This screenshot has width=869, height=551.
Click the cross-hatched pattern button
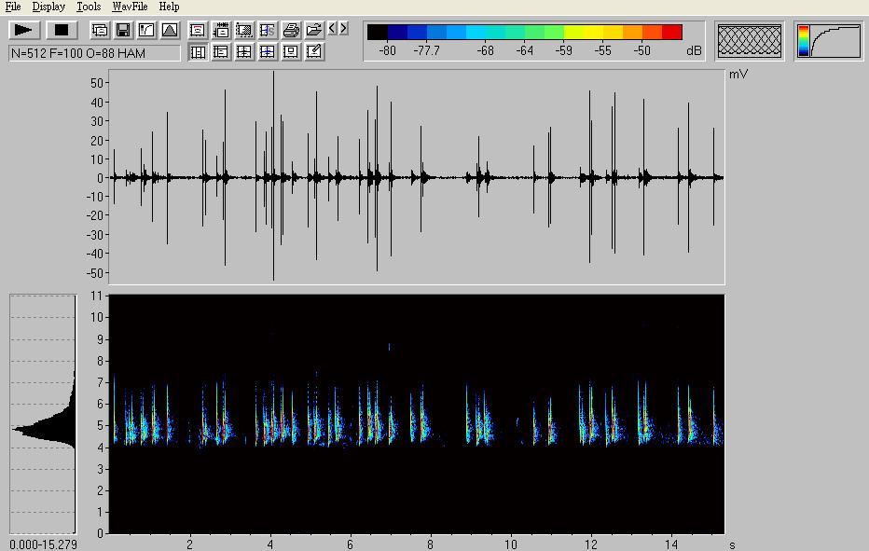[750, 41]
